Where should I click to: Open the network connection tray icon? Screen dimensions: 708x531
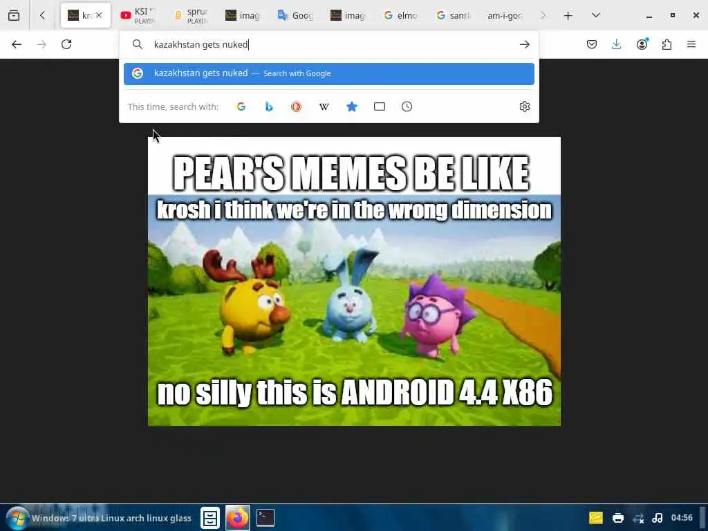click(638, 518)
